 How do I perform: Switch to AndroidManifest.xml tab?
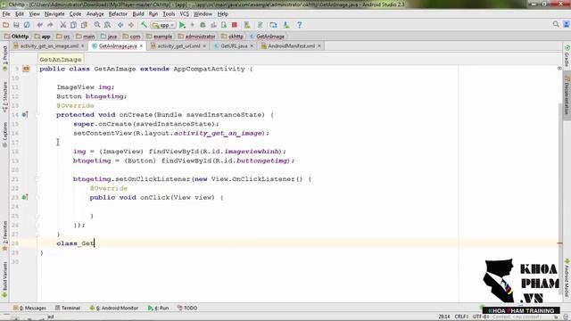(291, 45)
